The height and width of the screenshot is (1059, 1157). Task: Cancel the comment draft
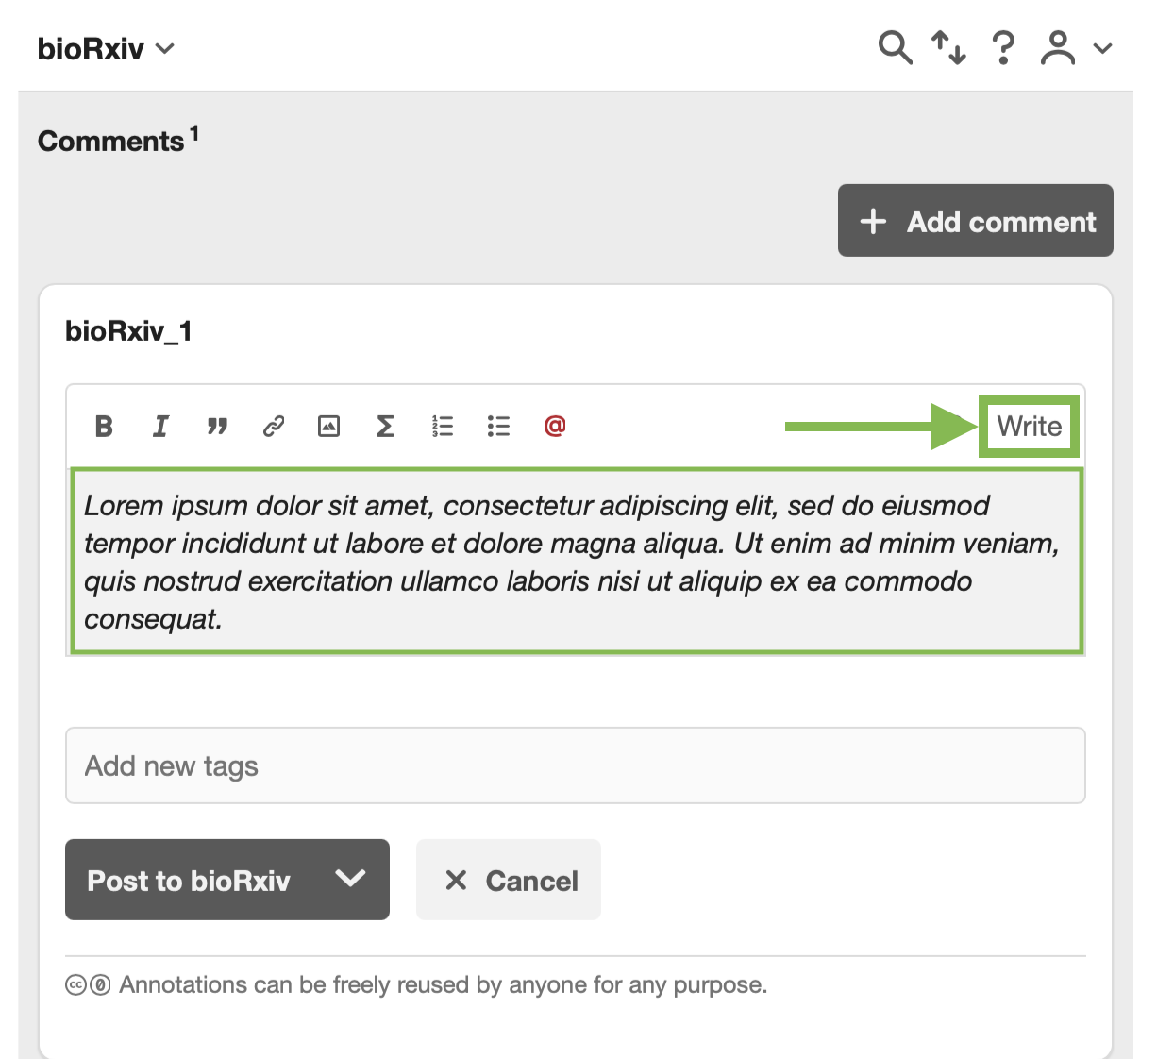point(509,880)
